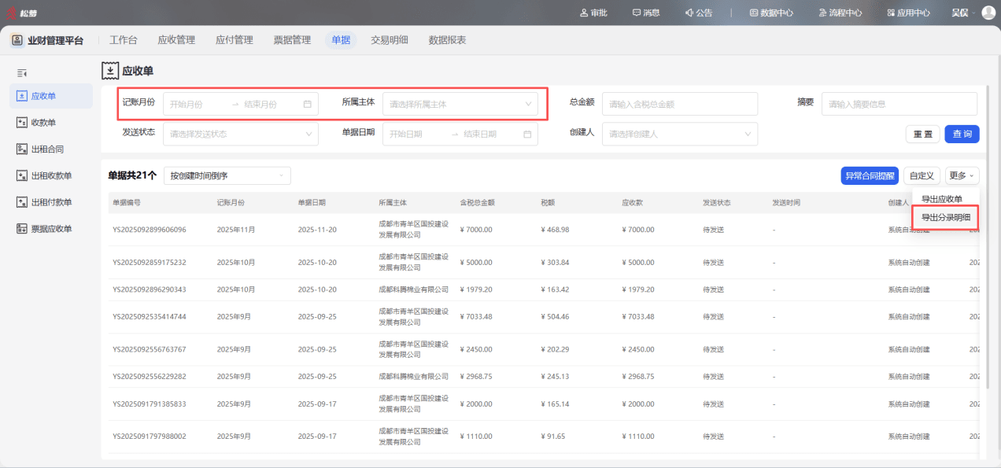Open calendar icon of 记账月份 range
Screen dimensions: 1001x468
click(x=308, y=104)
